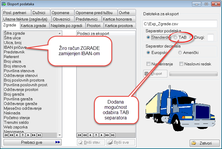Viewport: 222px width, 149px height.
Task: Go to last record in export data navigator
Action: coord(113,135)
